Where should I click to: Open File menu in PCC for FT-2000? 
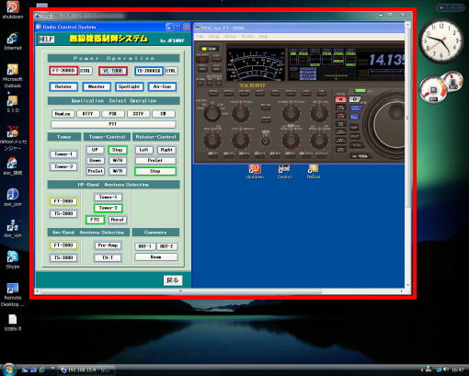coord(200,36)
